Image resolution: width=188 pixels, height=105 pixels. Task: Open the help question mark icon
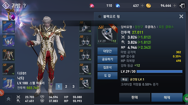tap(25, 5)
